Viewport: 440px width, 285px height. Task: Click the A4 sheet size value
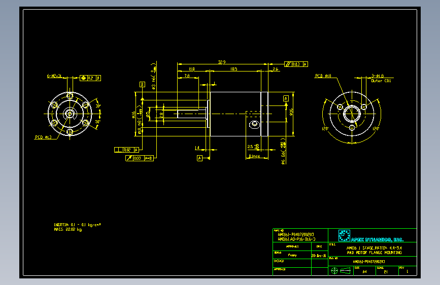click(364, 272)
